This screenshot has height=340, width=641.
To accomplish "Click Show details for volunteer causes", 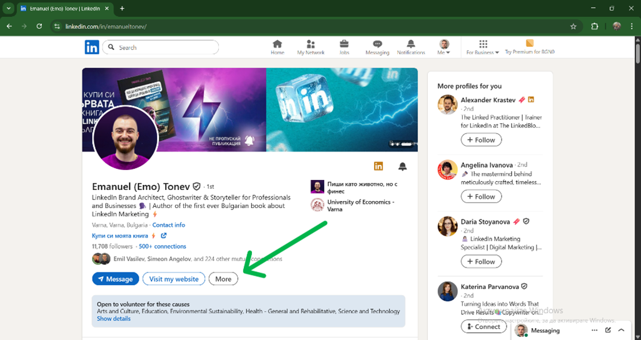I will (x=114, y=319).
